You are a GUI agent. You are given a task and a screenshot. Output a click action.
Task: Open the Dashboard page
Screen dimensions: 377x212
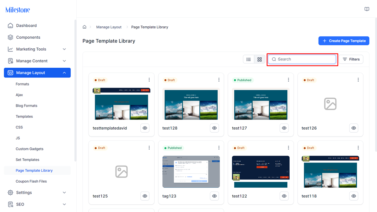tap(26, 26)
